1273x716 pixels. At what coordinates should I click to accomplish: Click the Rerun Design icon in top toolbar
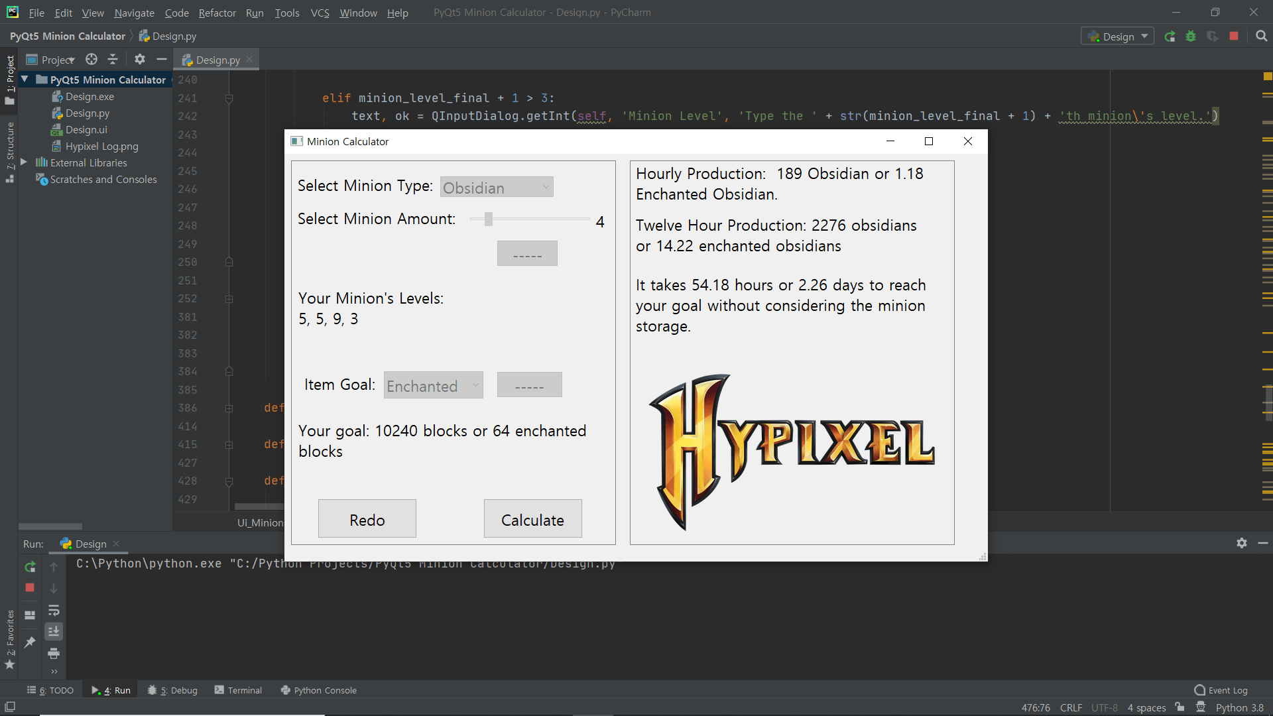pyautogui.click(x=1170, y=36)
